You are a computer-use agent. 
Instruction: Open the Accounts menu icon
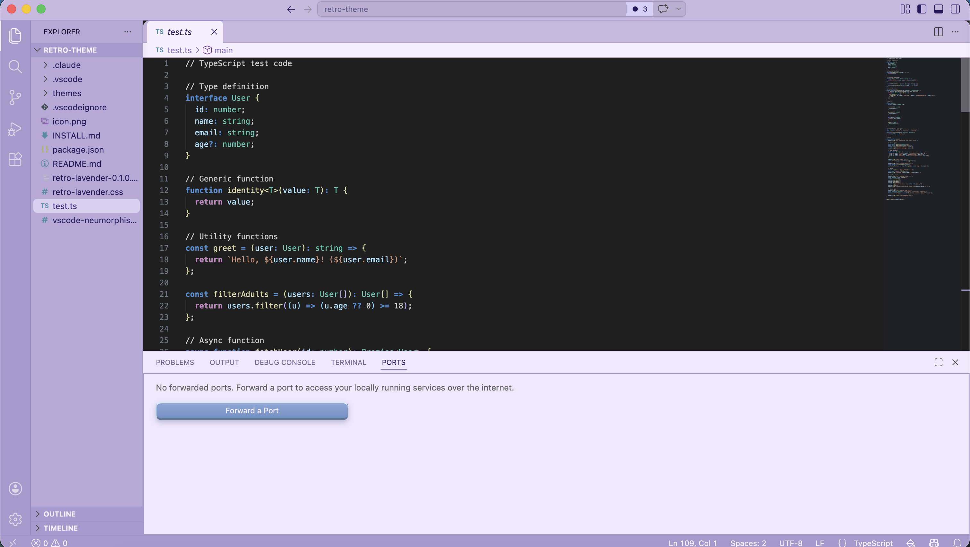pos(15,489)
